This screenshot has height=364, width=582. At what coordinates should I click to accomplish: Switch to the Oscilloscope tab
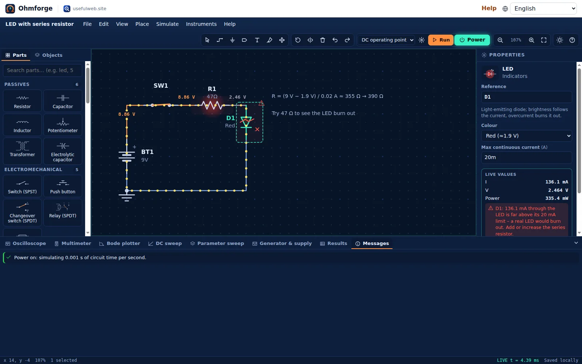(x=25, y=244)
